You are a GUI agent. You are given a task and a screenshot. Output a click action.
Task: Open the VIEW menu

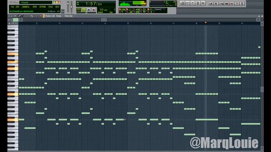35,7
